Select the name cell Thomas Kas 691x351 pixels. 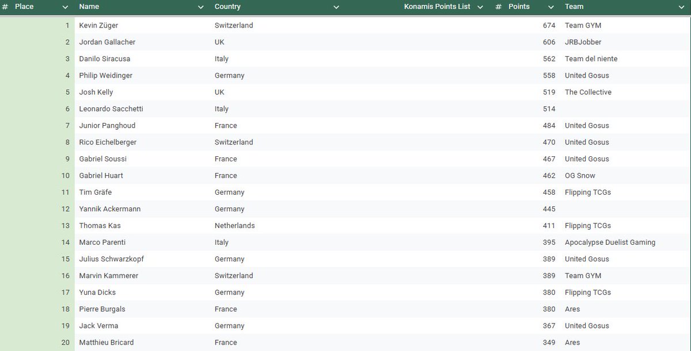tap(100, 225)
